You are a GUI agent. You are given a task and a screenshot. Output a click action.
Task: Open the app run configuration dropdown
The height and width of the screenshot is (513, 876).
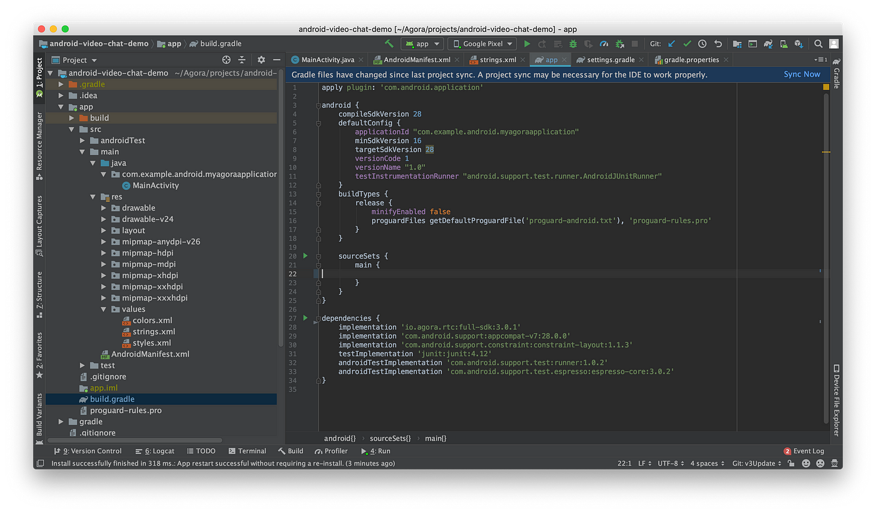pyautogui.click(x=422, y=44)
